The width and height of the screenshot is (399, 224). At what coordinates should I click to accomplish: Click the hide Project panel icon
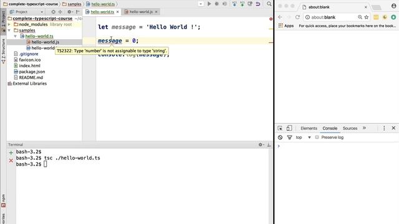(77, 12)
